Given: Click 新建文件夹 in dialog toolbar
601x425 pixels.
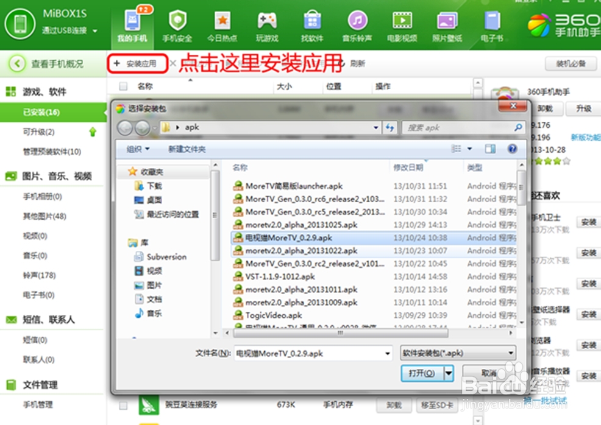Looking at the screenshot, I should (x=187, y=149).
